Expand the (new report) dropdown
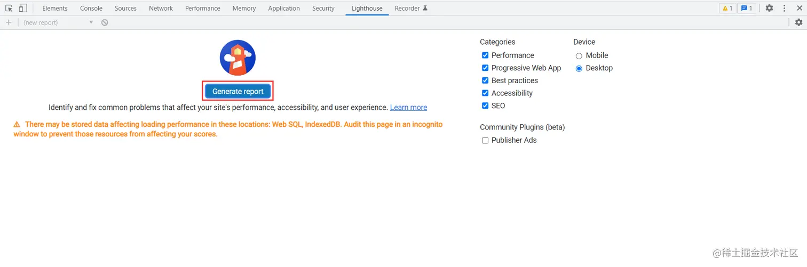Viewport: 807px width, 267px height. pyautogui.click(x=58, y=22)
